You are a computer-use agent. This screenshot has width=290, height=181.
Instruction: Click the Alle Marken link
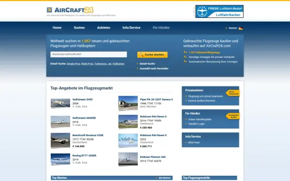pyautogui.click(x=164, y=178)
